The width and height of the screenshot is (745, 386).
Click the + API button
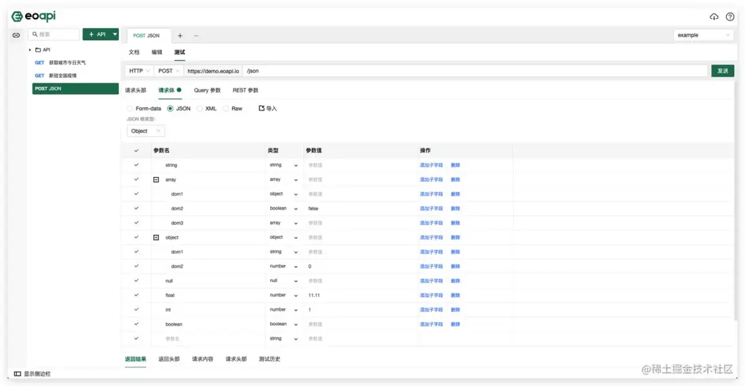97,34
